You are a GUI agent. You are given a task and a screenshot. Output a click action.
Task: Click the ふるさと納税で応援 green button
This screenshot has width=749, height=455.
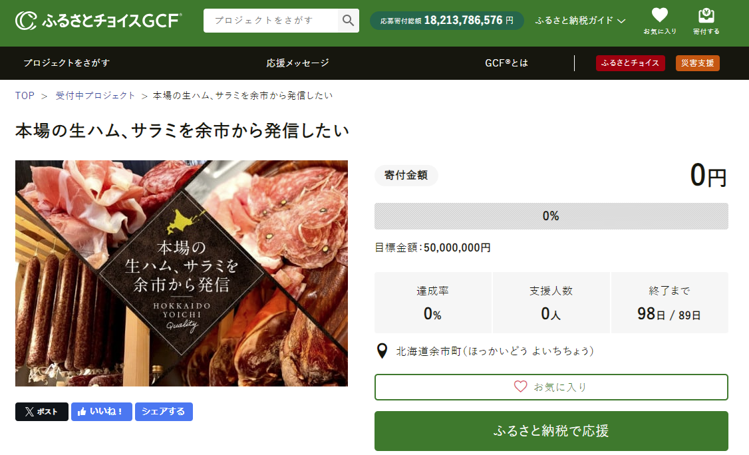551,430
